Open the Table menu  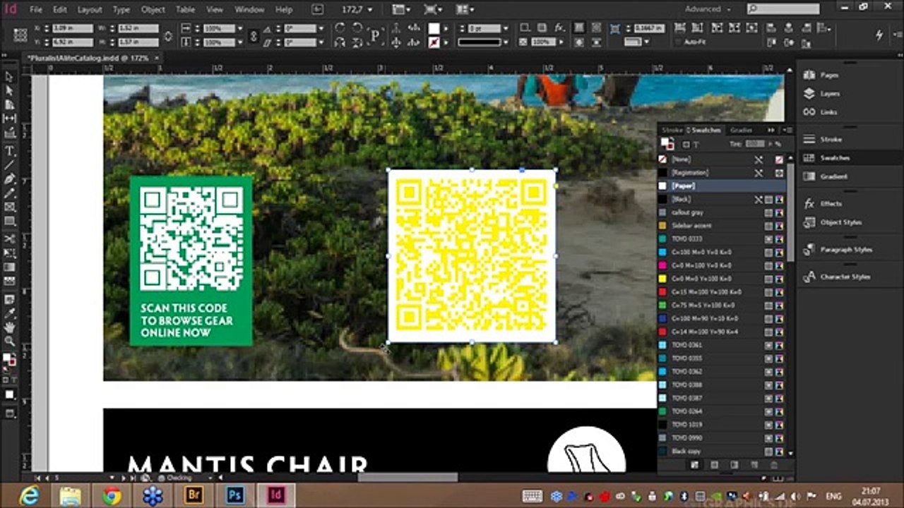185,10
